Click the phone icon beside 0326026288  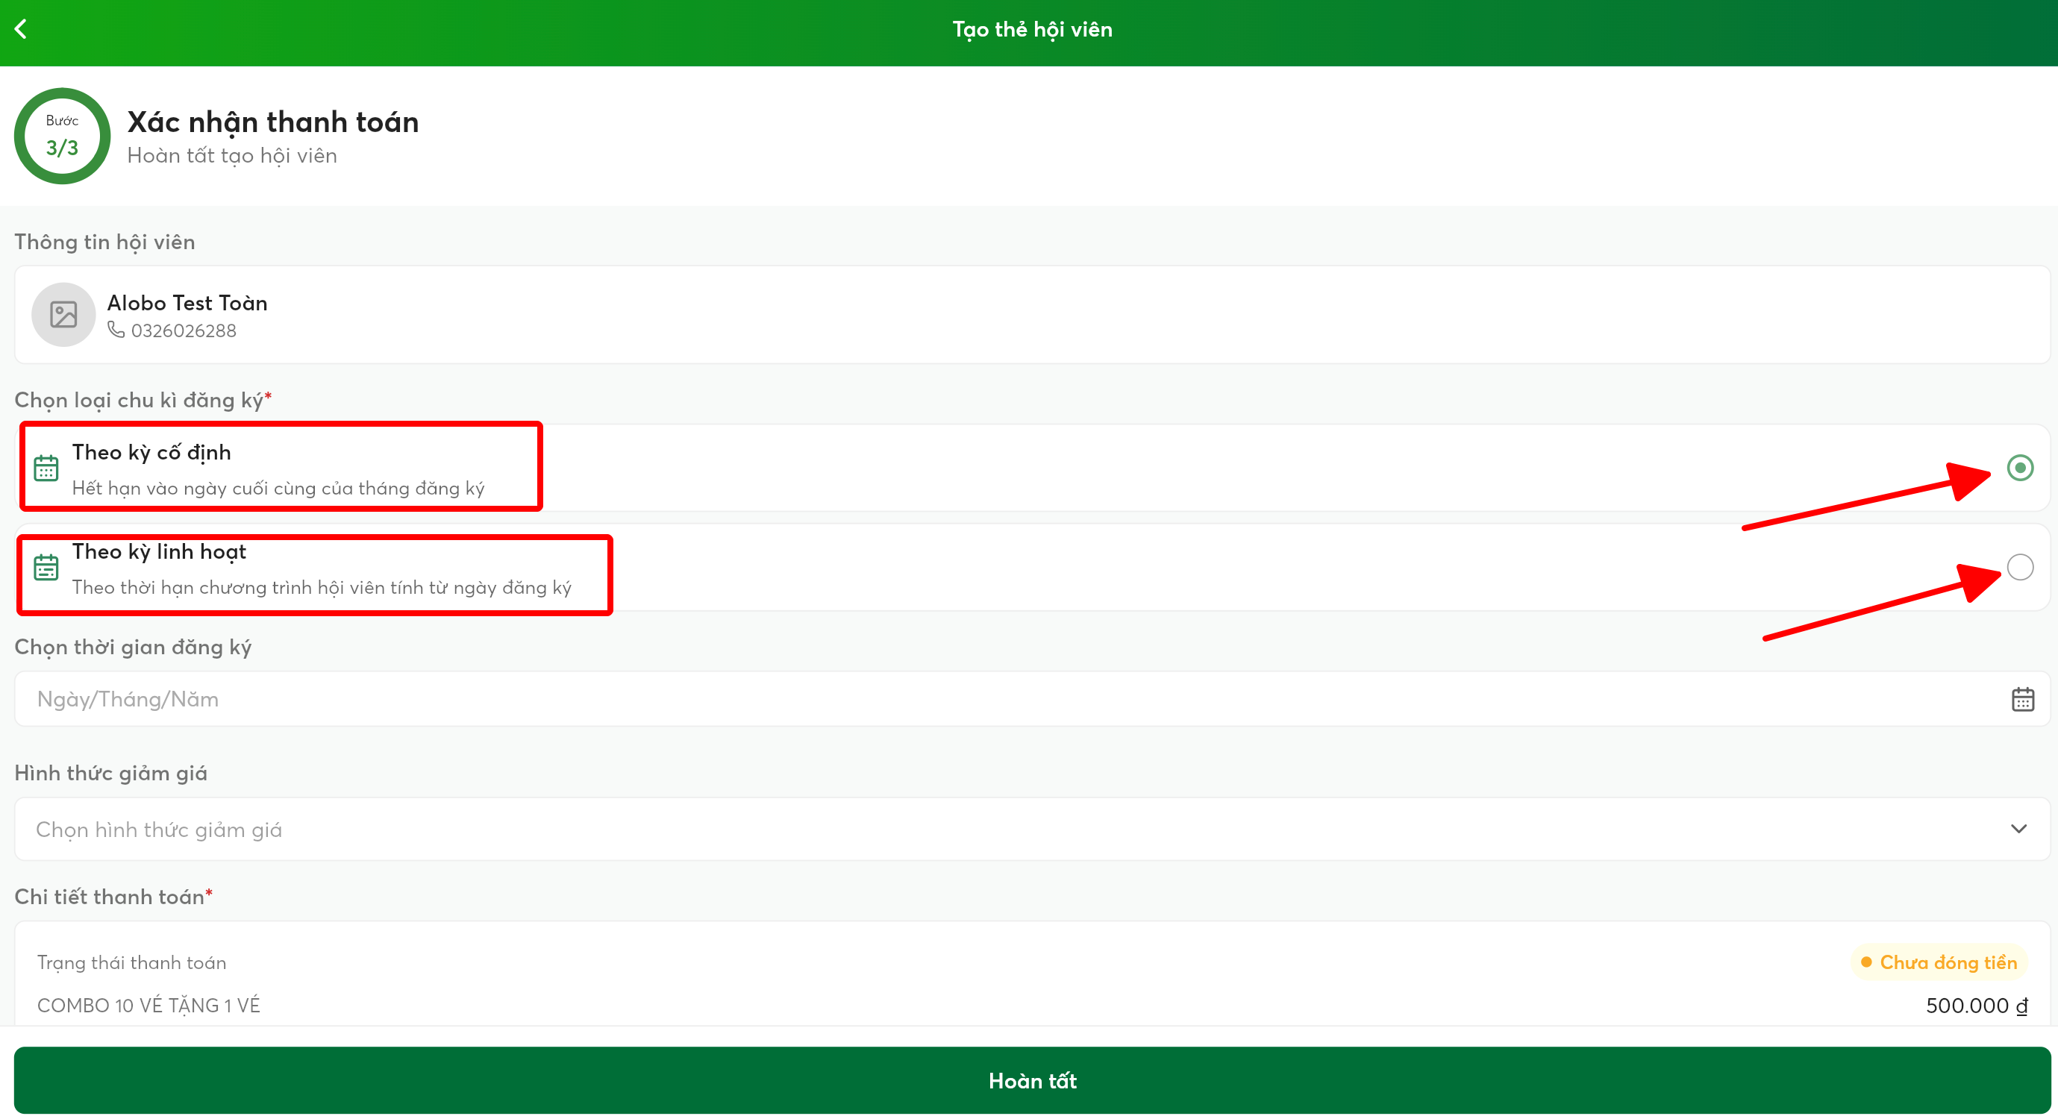click(x=116, y=330)
